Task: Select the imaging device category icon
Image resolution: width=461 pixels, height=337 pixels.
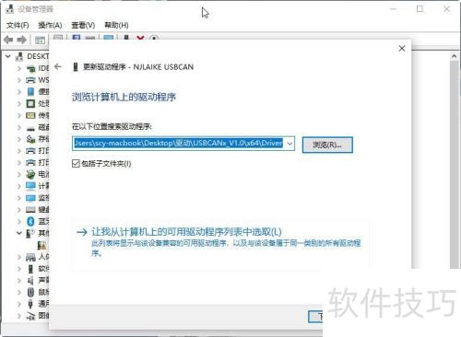Action: pos(30,316)
